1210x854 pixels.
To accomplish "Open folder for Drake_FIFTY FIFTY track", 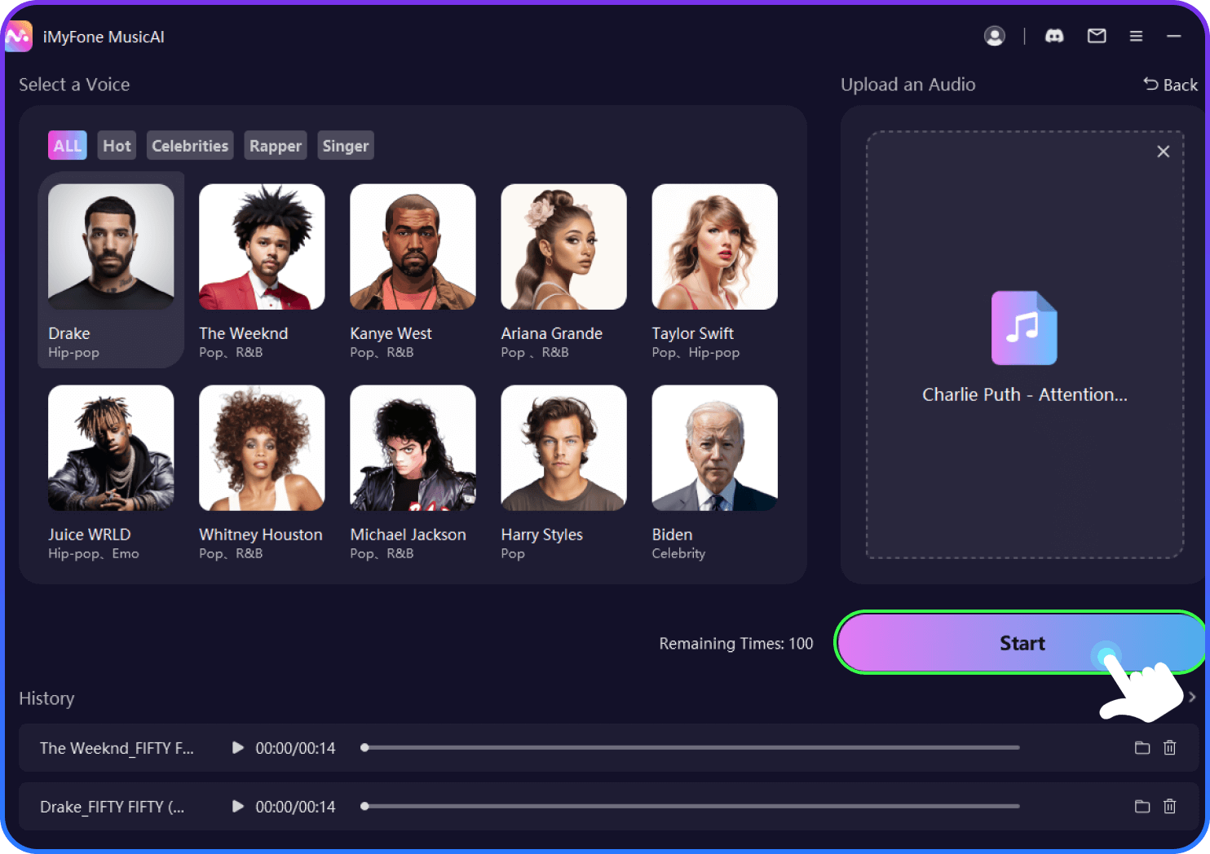I will pyautogui.click(x=1142, y=806).
